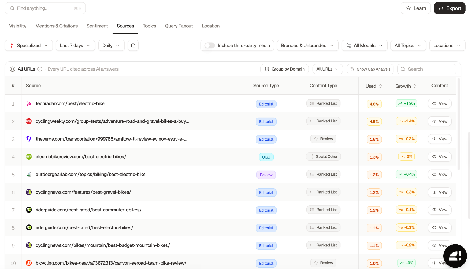
Task: Click the techradar RSS favicon icon
Action: point(29,104)
